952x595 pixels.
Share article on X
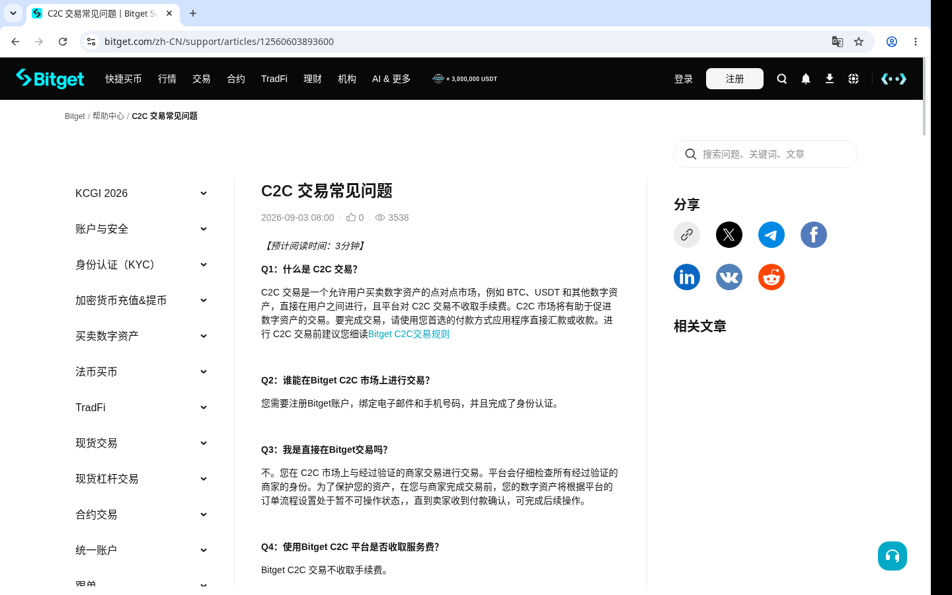[729, 235]
